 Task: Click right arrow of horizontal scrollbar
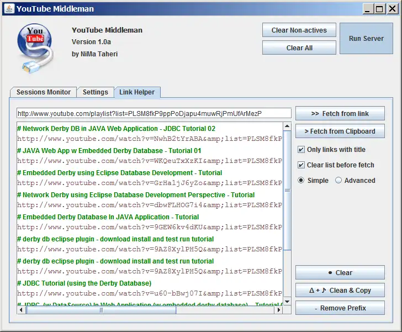pyautogui.click(x=279, y=310)
